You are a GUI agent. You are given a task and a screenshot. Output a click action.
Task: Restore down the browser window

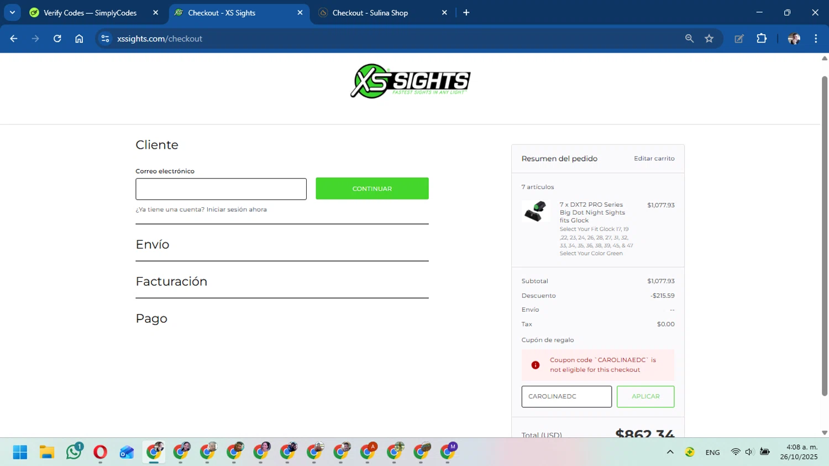coord(787,12)
